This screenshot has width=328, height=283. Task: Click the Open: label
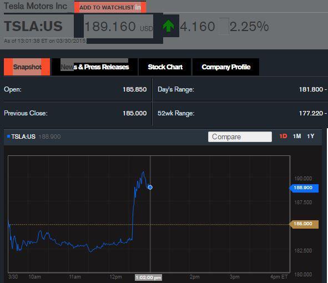tap(13, 89)
